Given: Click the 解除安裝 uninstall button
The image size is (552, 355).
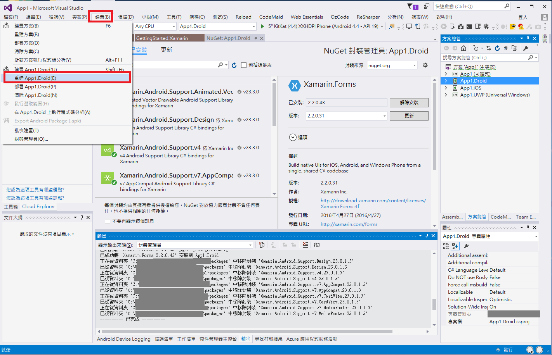Looking at the screenshot, I should [409, 103].
